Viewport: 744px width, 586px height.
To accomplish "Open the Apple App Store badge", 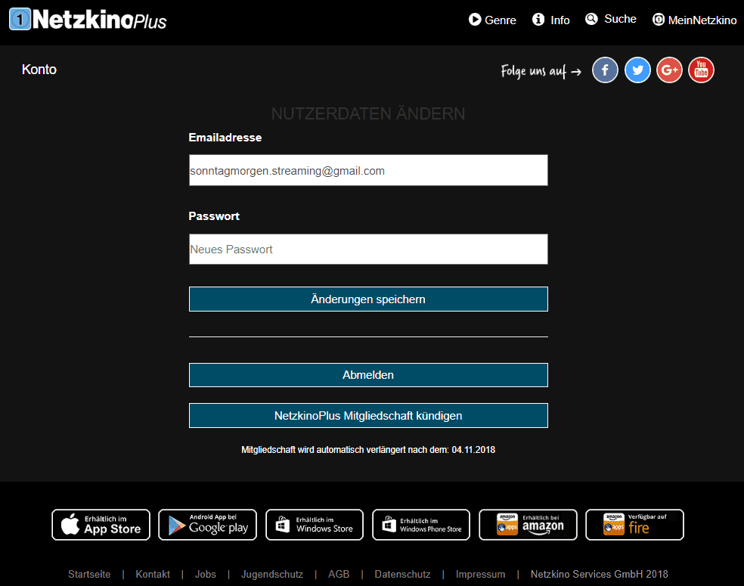I will click(x=101, y=525).
